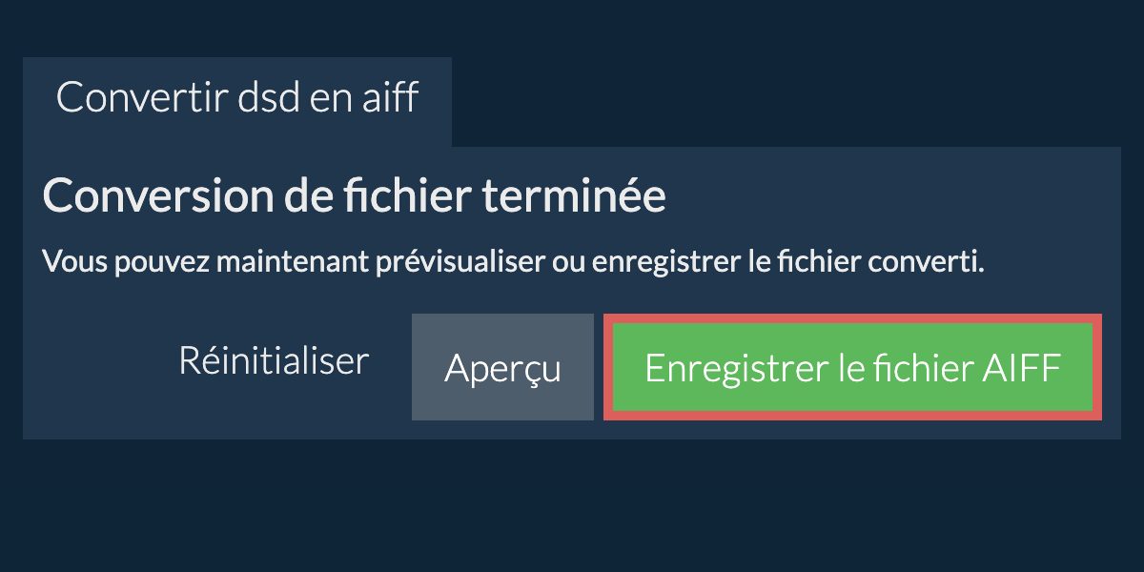
Task: Preview the converted file with Aperçu
Action: [502, 368]
